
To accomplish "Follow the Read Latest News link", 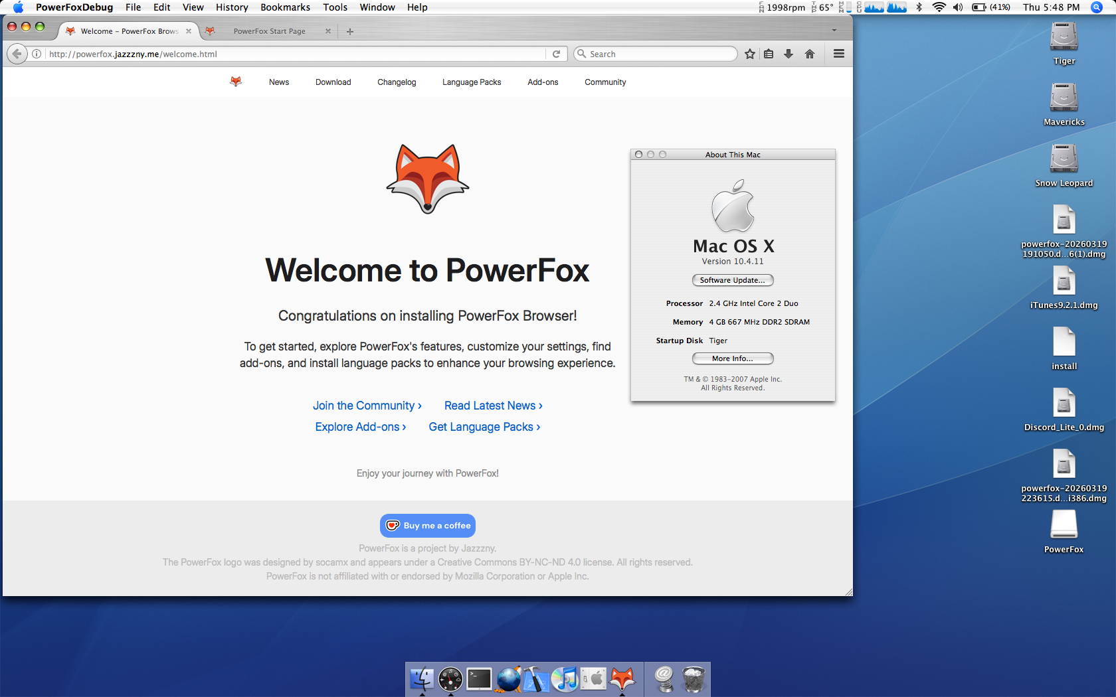I will [494, 406].
